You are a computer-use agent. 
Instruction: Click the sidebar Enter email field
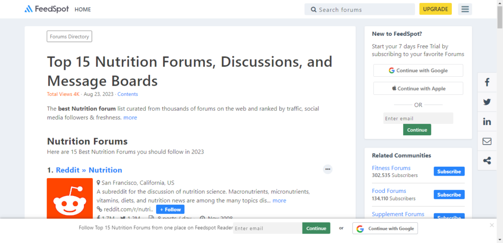point(418,118)
